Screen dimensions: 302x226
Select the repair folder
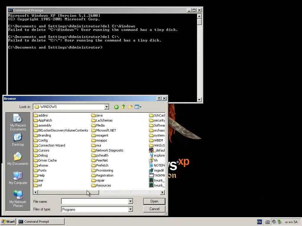point(98,180)
